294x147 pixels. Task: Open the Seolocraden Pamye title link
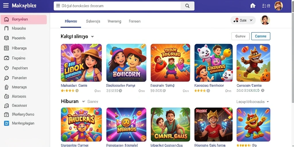pos(121,86)
